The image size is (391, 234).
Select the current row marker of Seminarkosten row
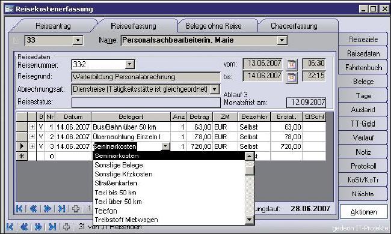tap(22, 146)
